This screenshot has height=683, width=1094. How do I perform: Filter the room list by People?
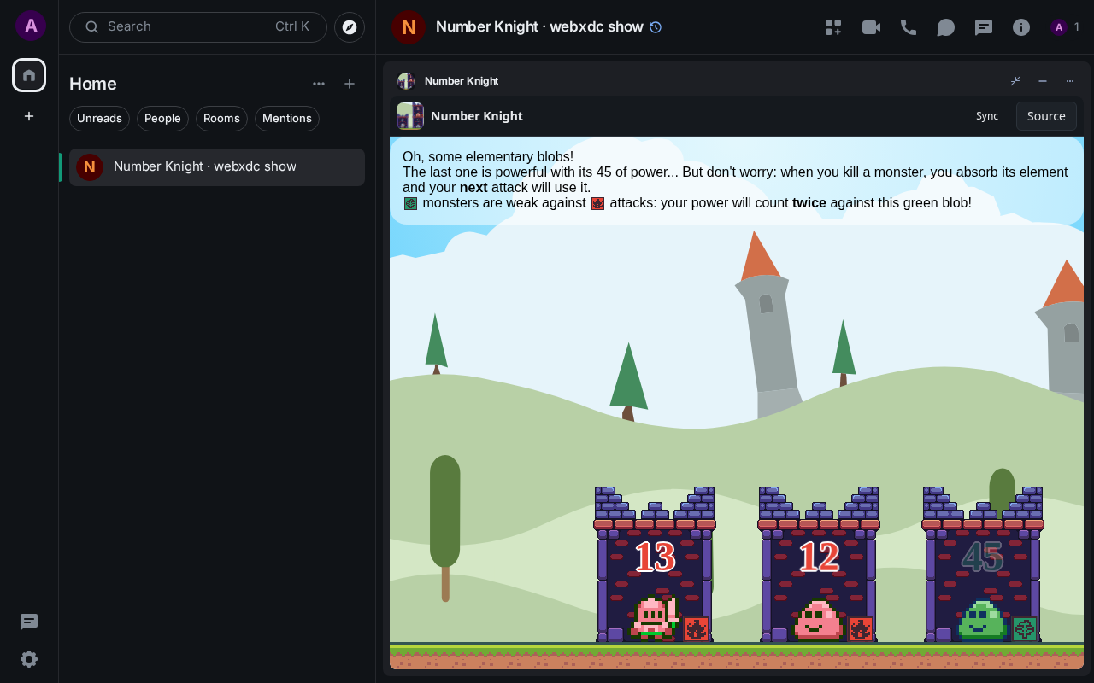[162, 119]
